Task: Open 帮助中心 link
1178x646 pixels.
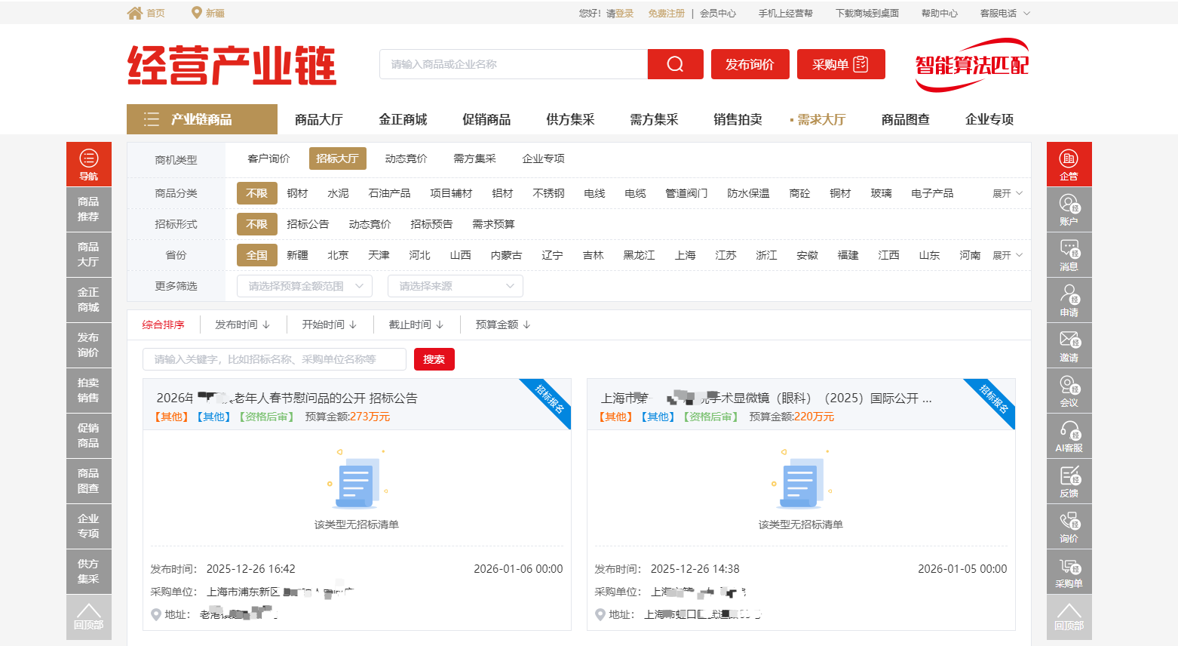Action: click(x=940, y=13)
